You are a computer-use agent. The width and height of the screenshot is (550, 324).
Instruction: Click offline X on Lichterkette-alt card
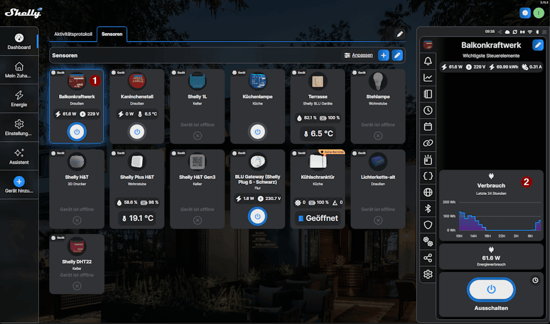pyautogui.click(x=378, y=220)
